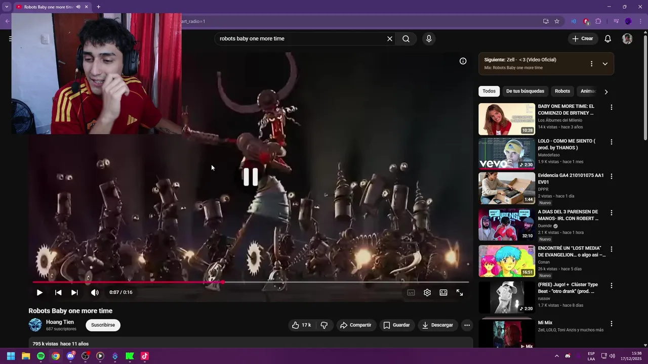Viewport: 648px width, 364px height.
Task: Open the 'Mi Mix' playlist thumbnail
Action: tap(507, 334)
